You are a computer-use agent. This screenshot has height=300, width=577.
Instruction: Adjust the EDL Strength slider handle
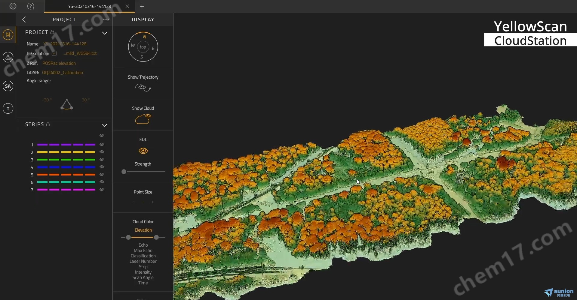(x=124, y=172)
